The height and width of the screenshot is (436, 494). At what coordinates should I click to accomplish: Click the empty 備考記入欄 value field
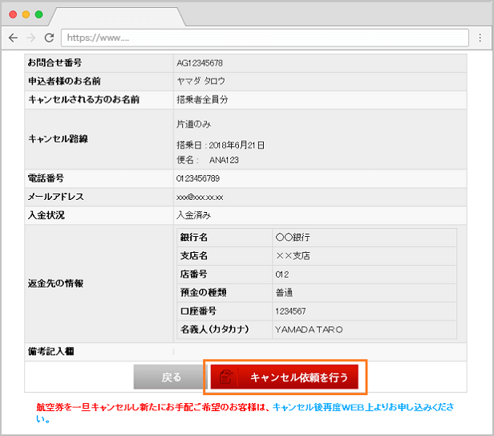click(x=319, y=351)
